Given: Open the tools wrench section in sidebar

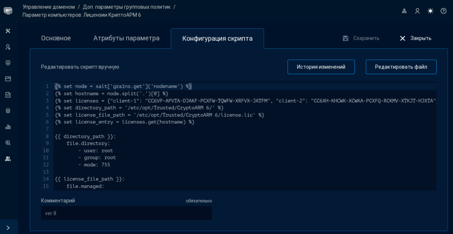Looking at the screenshot, I should point(8,31).
